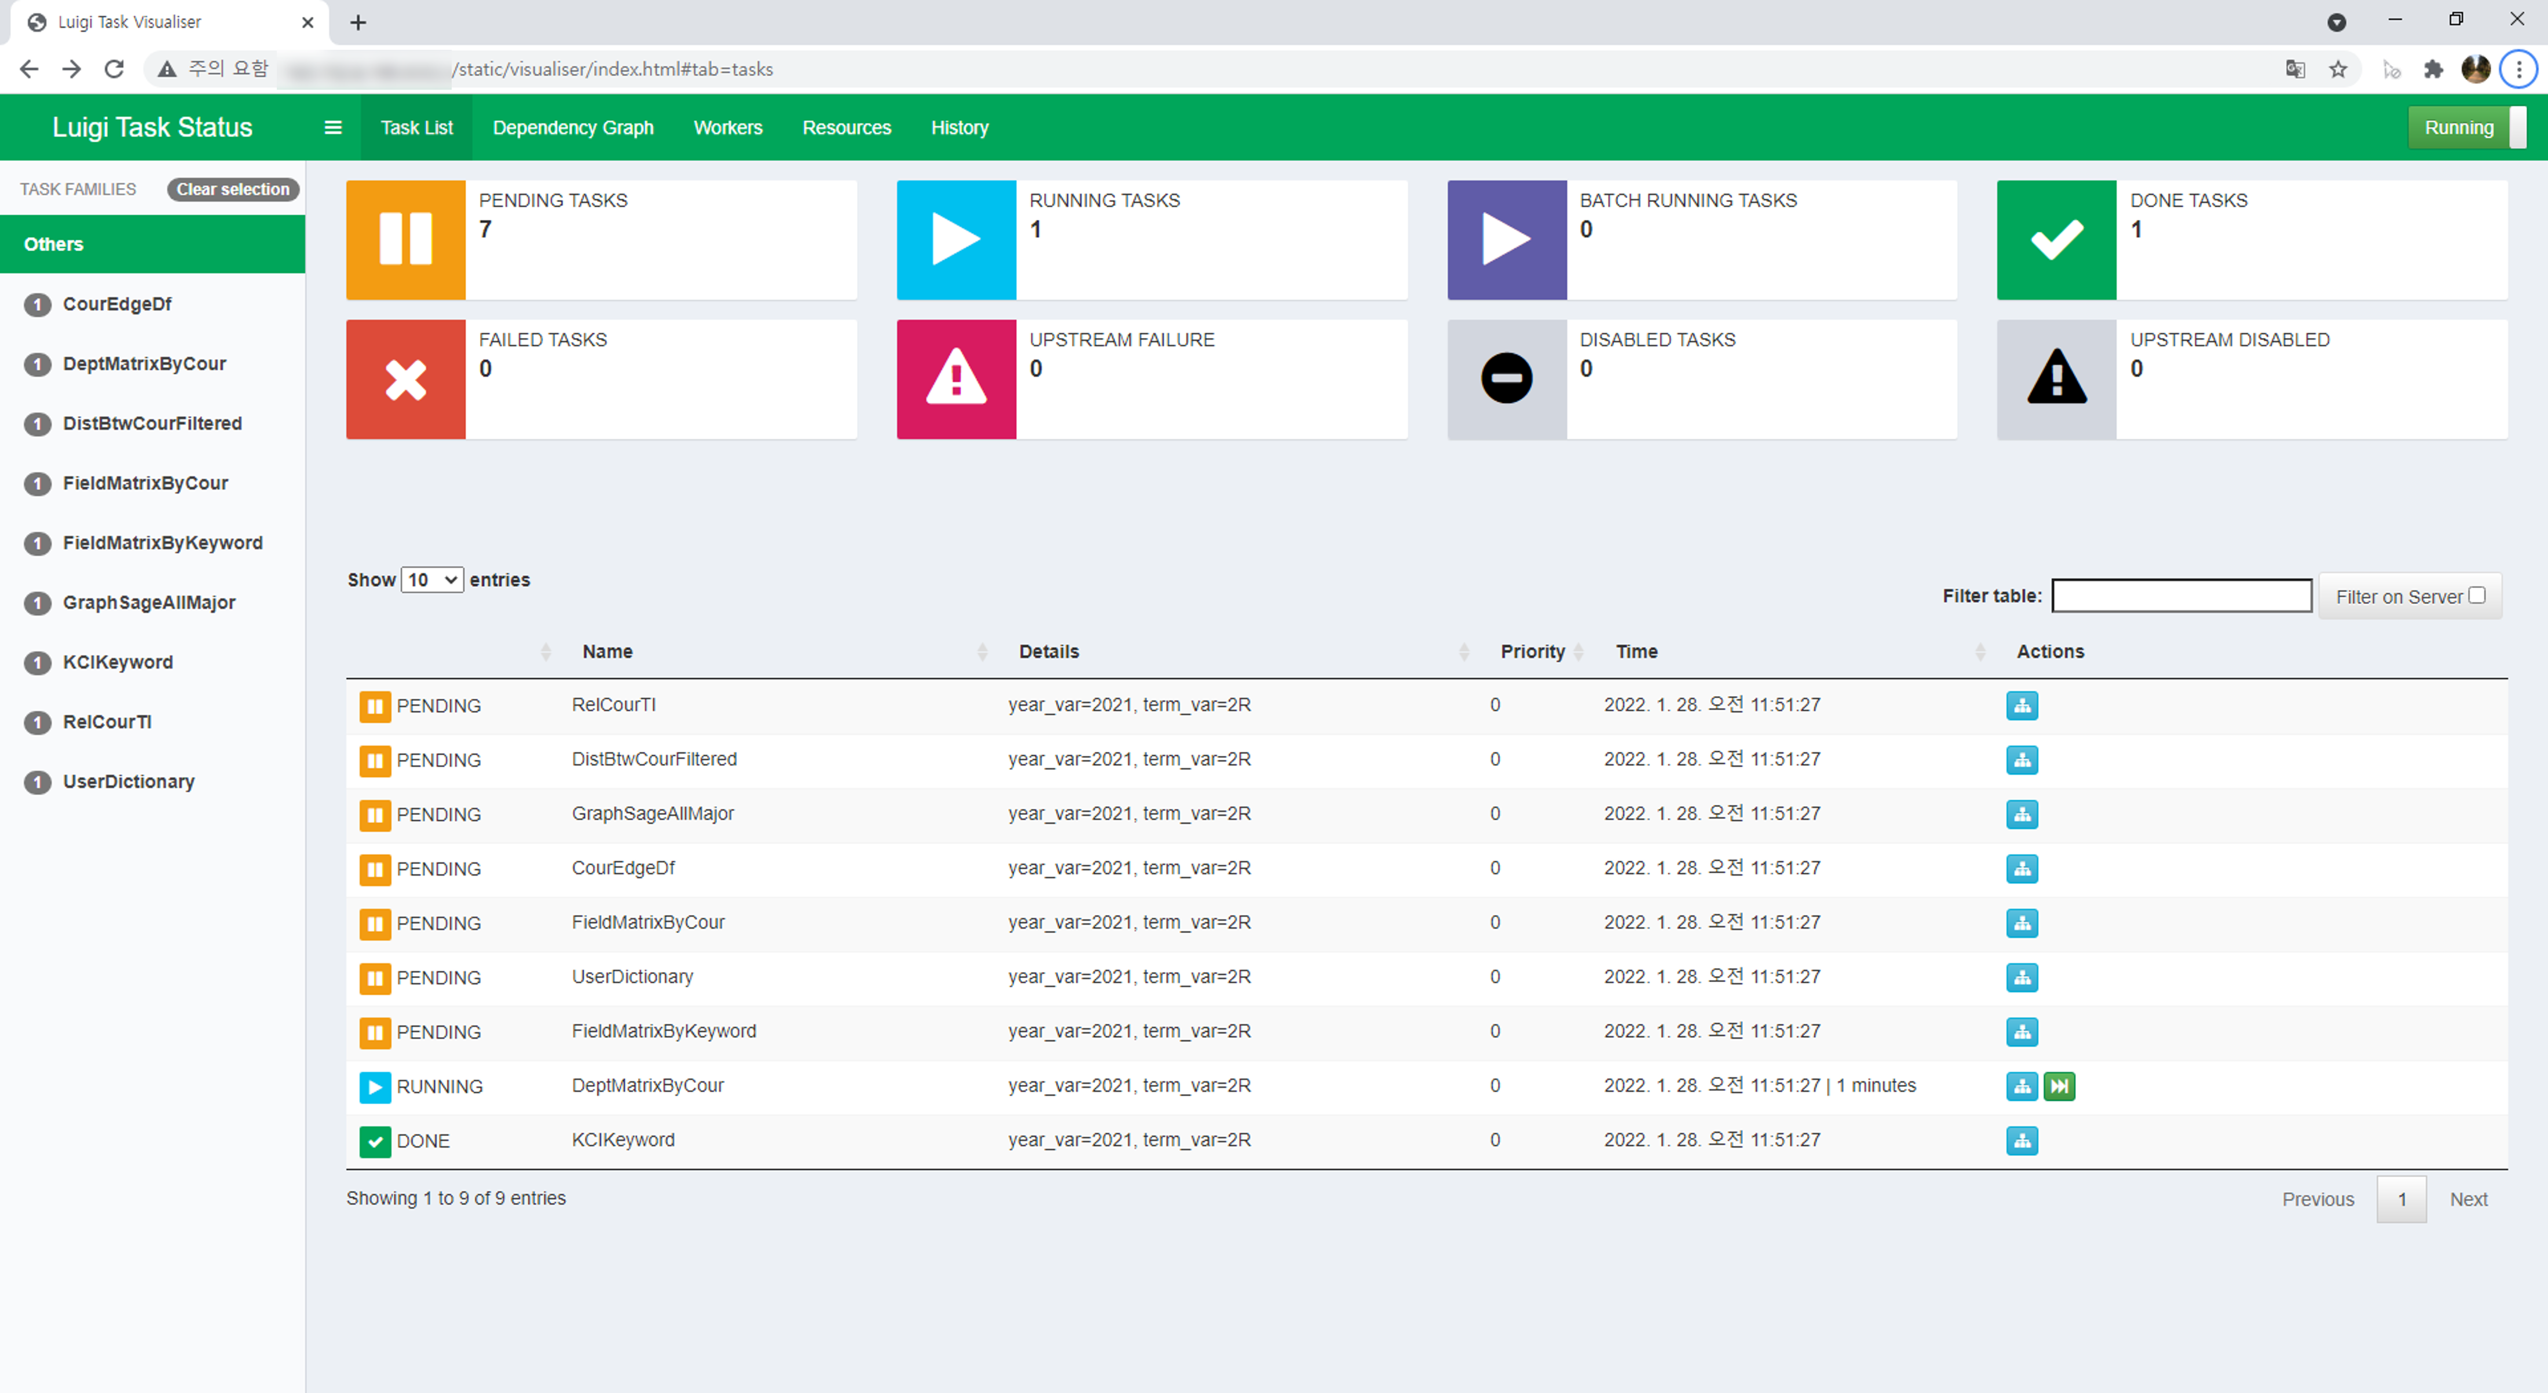The image size is (2548, 1393).
Task: Click the Clear selection button
Action: point(232,189)
